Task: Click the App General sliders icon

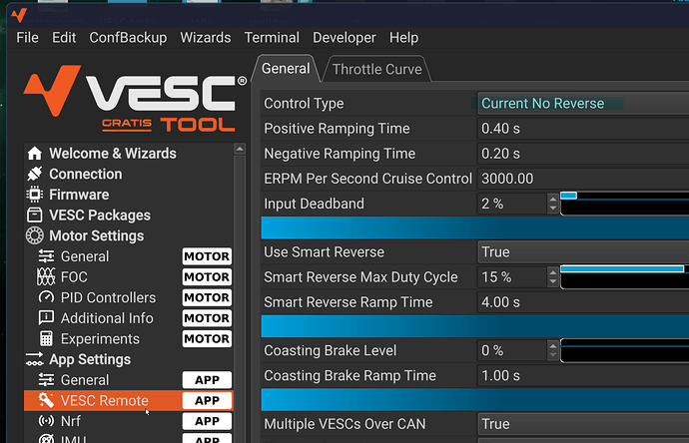Action: tap(46, 380)
